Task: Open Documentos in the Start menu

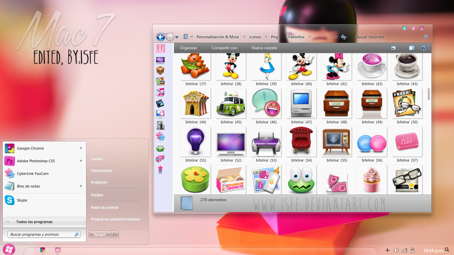Action: [x=102, y=171]
